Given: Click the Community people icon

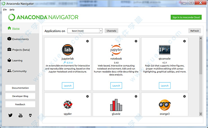Looking at the screenshot, I should coord(9,71).
